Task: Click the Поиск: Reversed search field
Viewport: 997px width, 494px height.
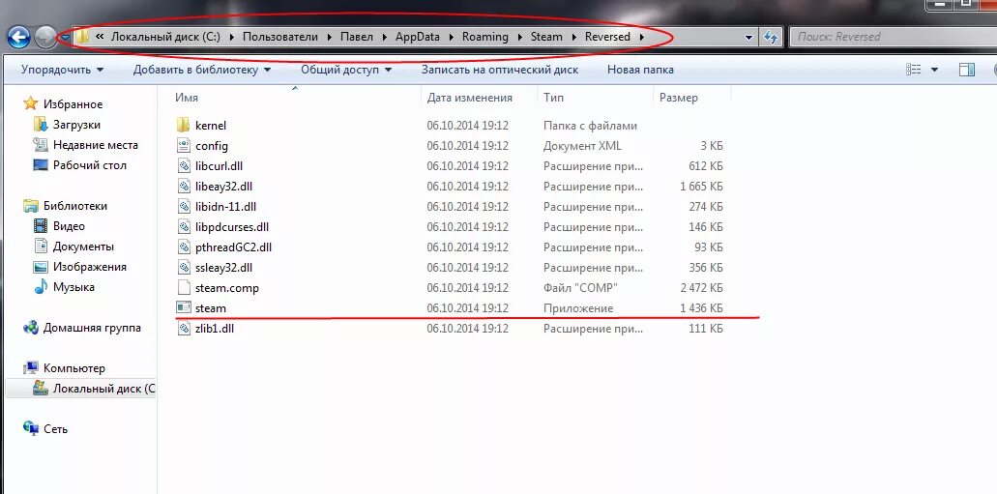Action: click(x=893, y=37)
